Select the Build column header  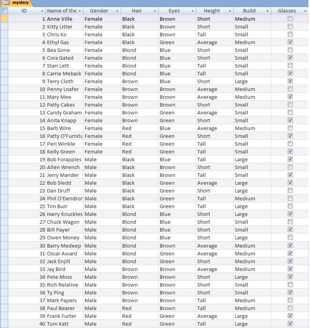(249, 11)
